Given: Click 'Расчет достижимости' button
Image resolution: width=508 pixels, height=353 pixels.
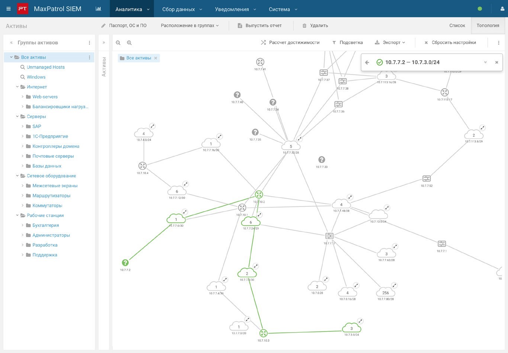Looking at the screenshot, I should click(x=290, y=43).
